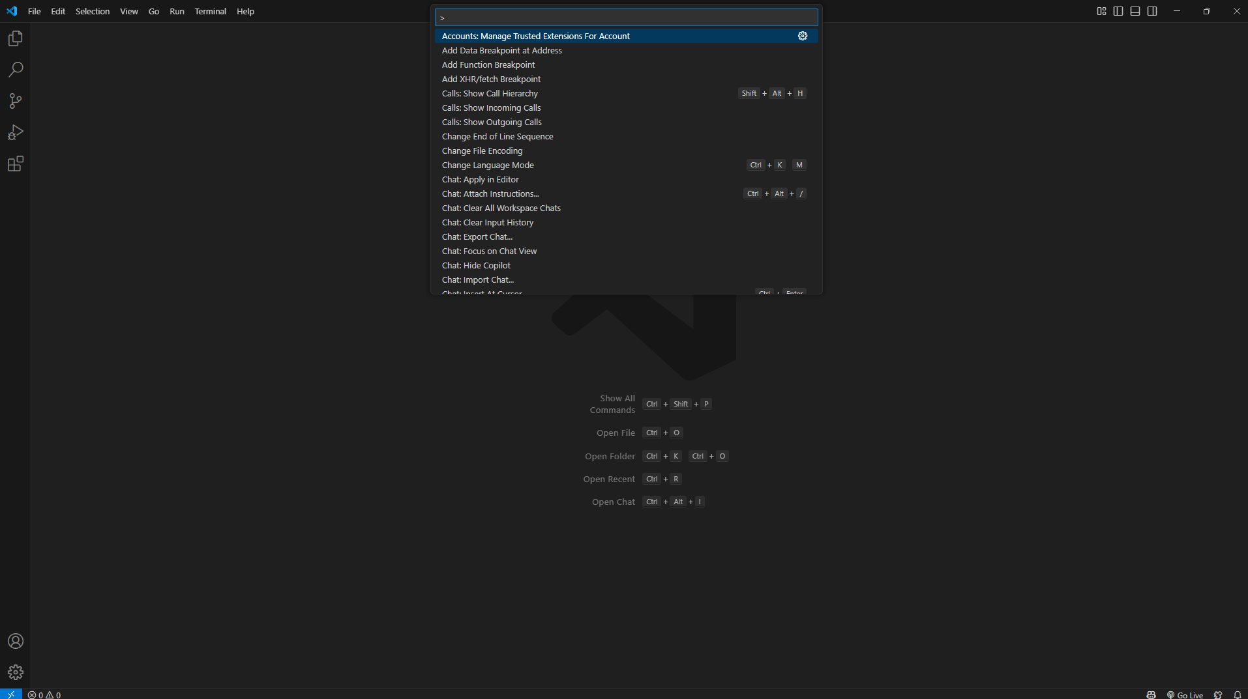Open the Run and Debug view icon
Image resolution: width=1248 pixels, height=699 pixels.
pos(16,132)
